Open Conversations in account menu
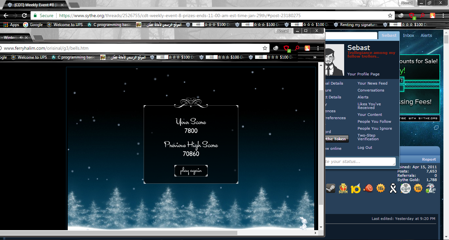This screenshot has height=240, width=449. [371, 90]
